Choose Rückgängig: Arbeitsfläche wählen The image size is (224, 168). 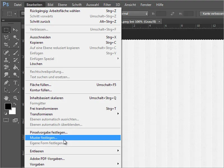73,11
